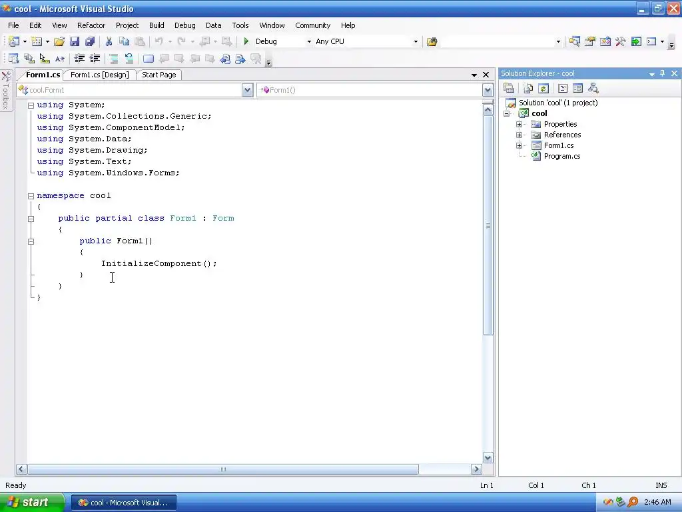
Task: Open the Community menu
Action: [313, 25]
